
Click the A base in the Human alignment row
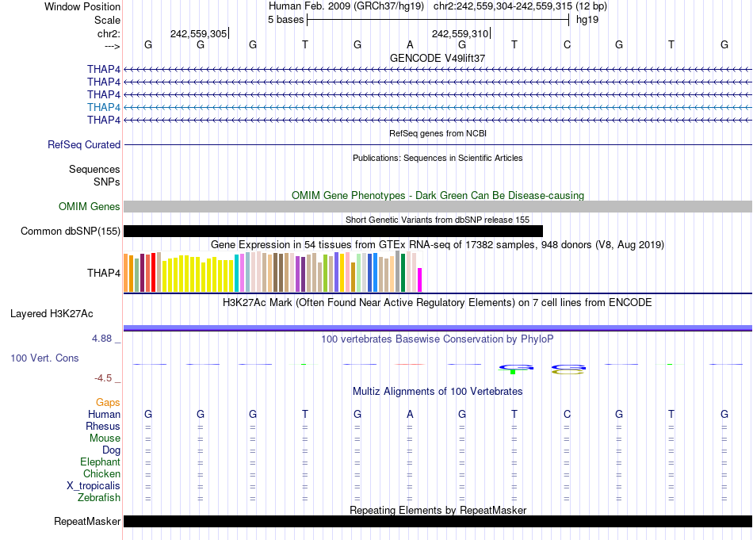coord(410,414)
